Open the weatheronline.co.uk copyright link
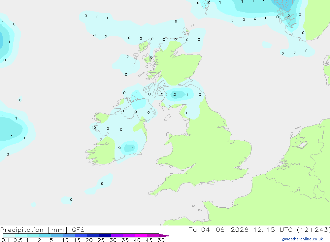 (302, 239)
